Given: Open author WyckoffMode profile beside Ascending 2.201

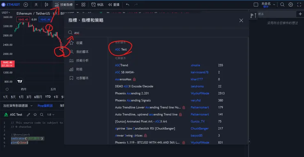Looking at the screenshot, I should 200,93.
